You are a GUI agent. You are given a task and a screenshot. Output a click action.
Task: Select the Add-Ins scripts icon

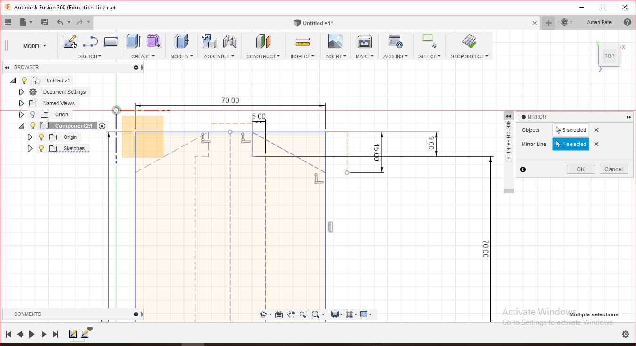[395, 41]
